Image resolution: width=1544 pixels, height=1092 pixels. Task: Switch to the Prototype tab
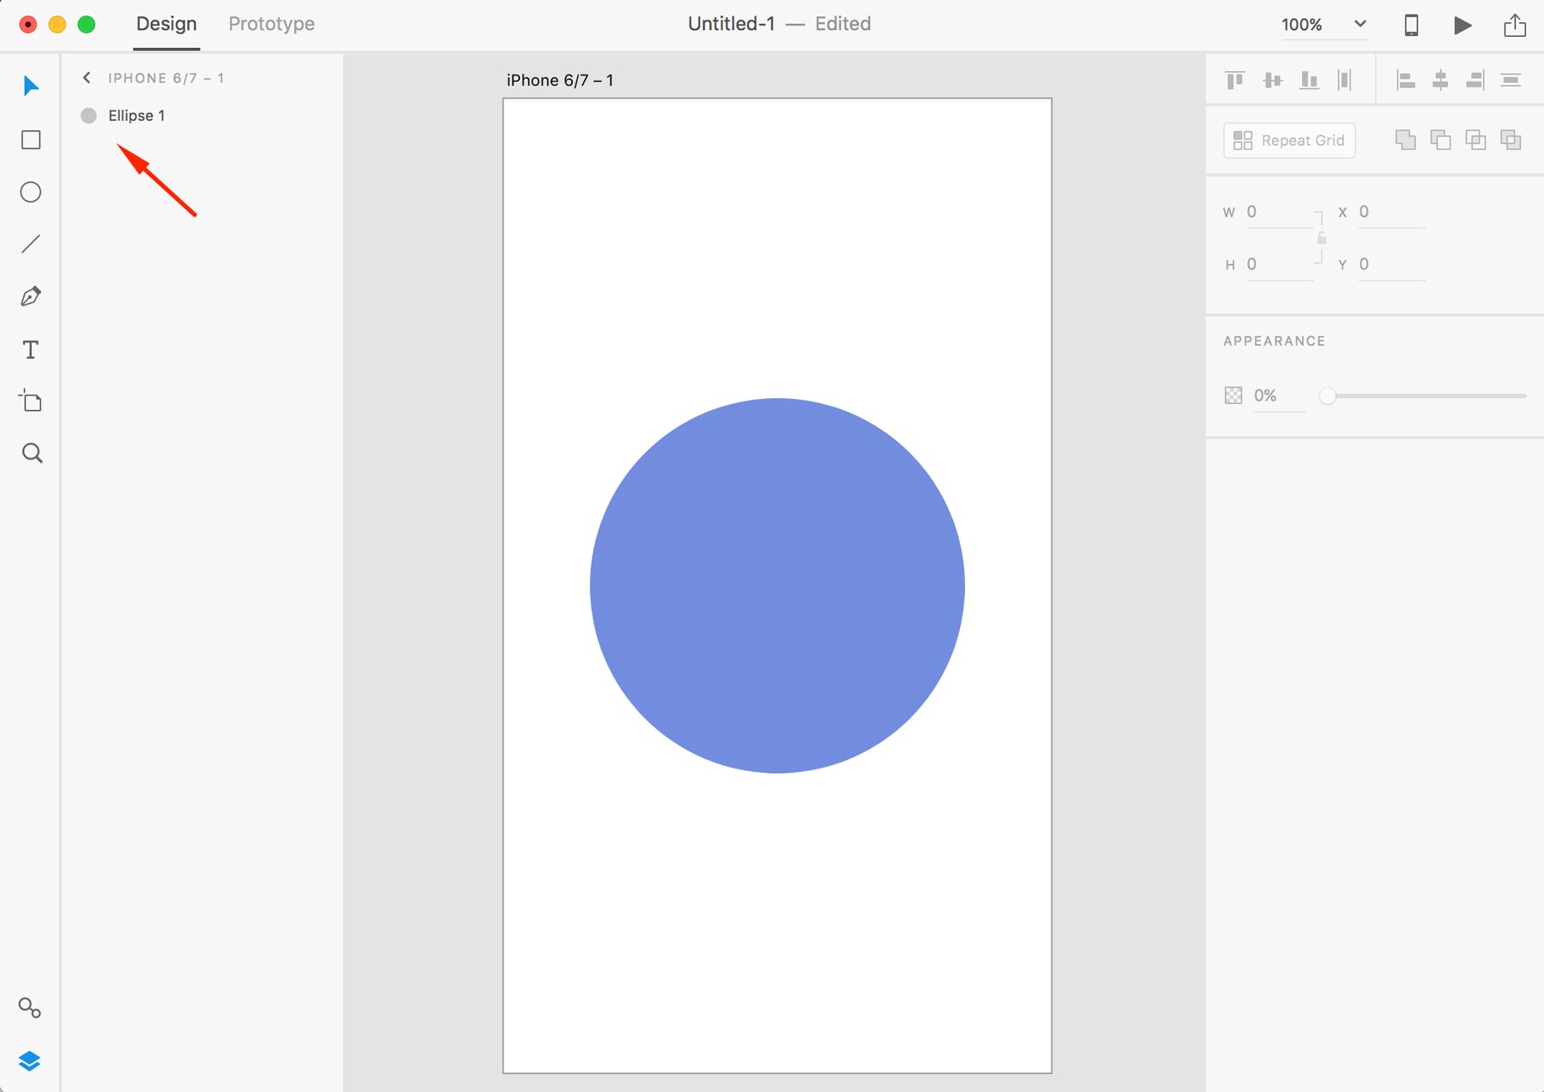[270, 23]
